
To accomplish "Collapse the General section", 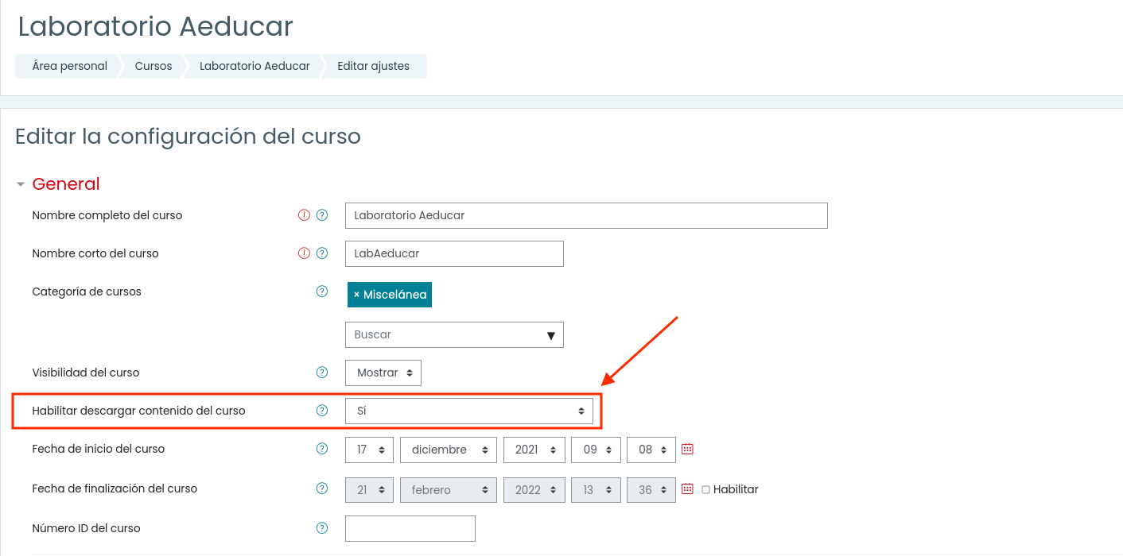I will tap(21, 184).
